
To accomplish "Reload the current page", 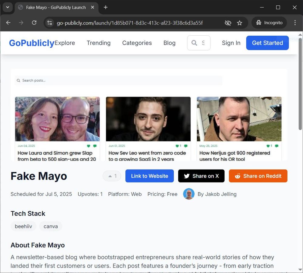I will coord(34,23).
